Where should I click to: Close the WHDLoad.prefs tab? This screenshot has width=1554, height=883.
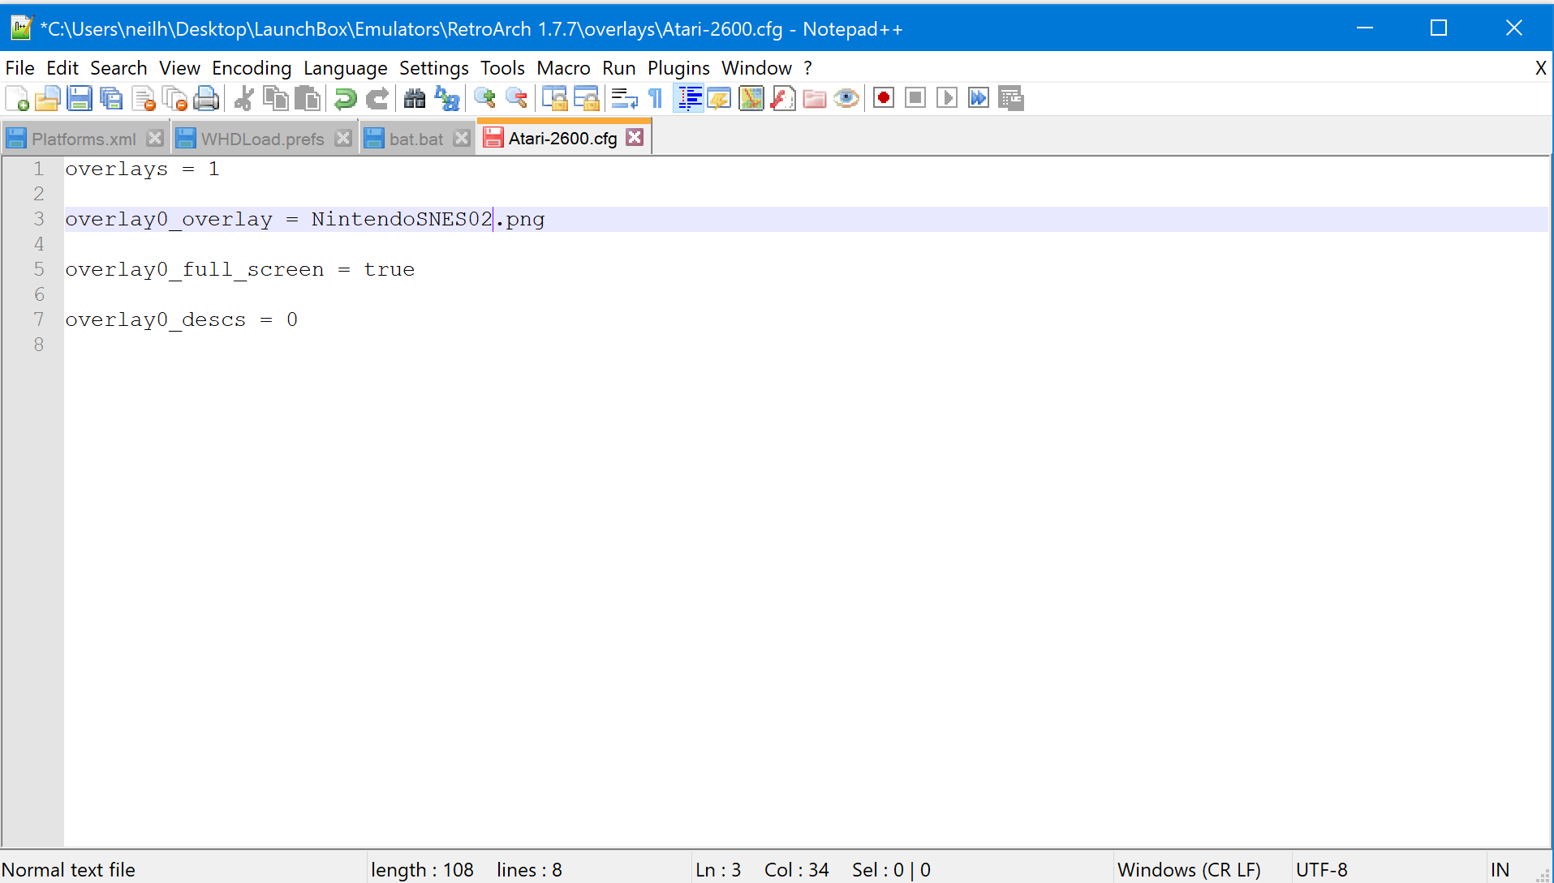pos(343,138)
